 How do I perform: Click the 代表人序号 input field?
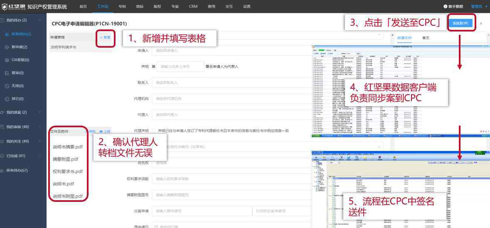(180, 67)
